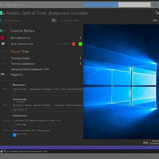Toggle the Stirkn Ripe checkbox
159x159 pixels.
(14, 125)
